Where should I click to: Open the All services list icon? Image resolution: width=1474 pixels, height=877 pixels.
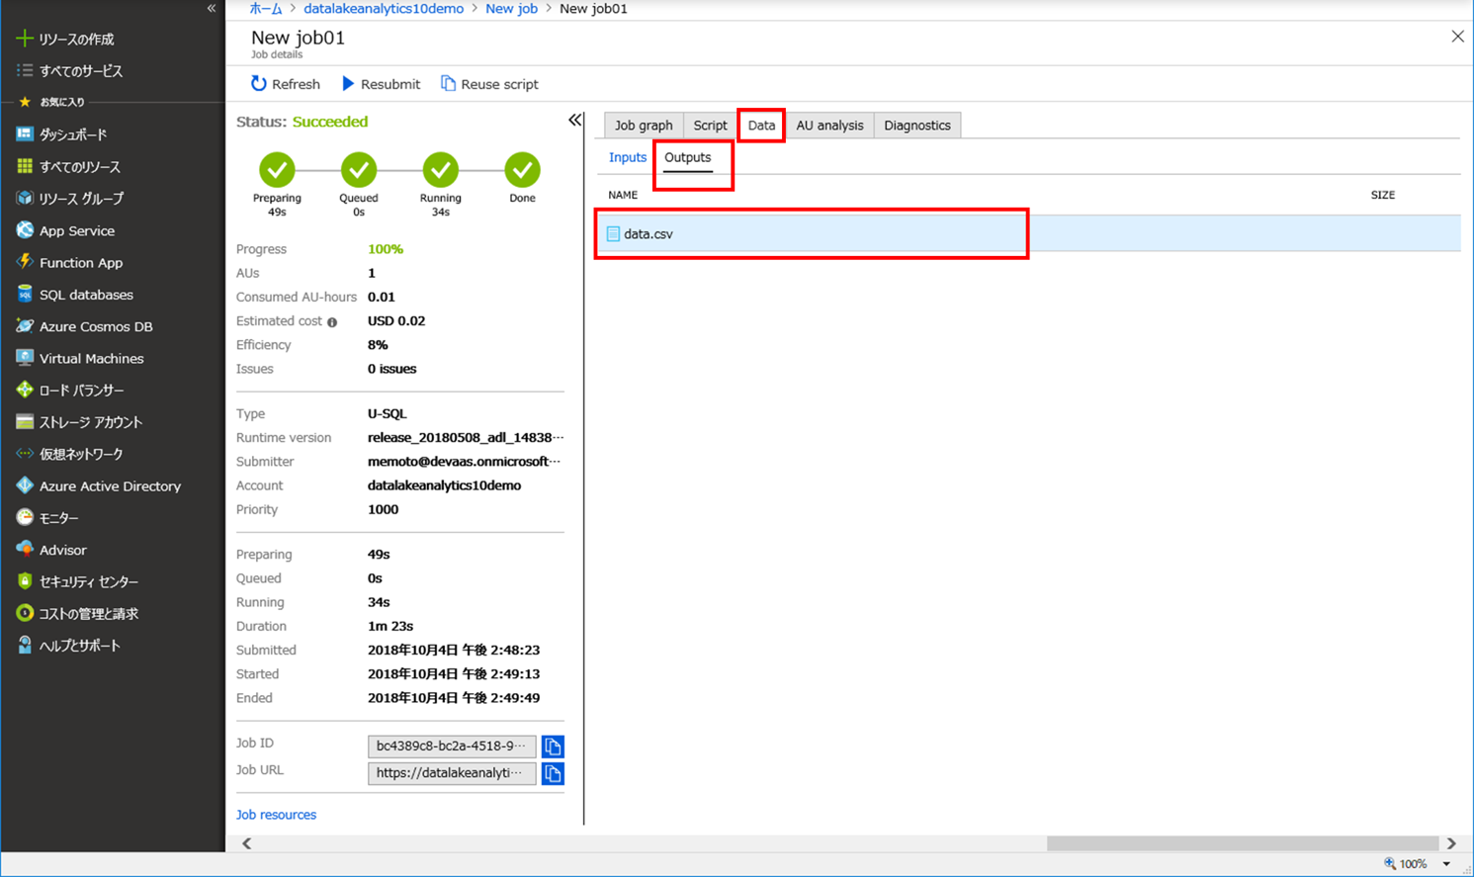(25, 70)
